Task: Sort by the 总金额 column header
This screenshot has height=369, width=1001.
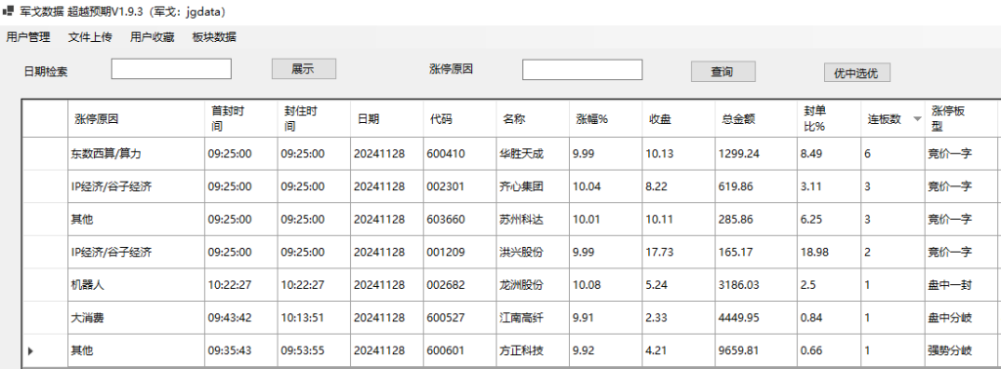Action: [756, 118]
